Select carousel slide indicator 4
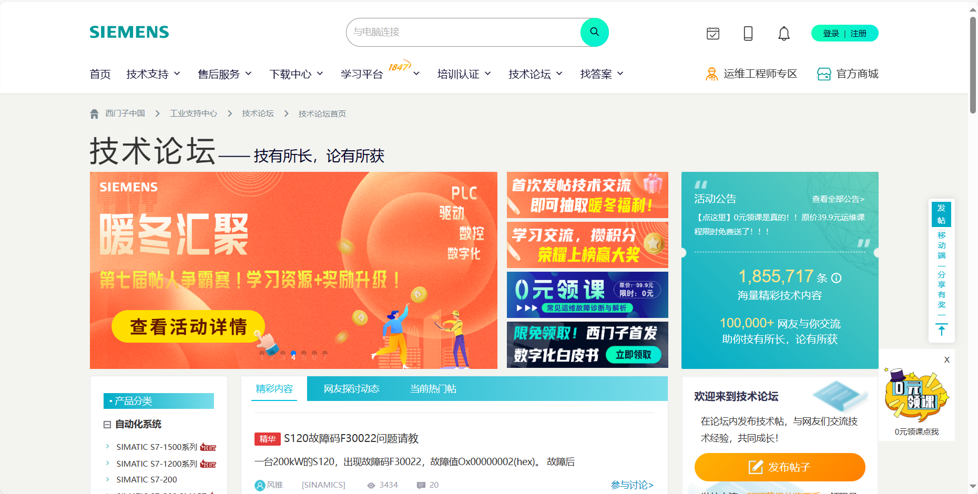 tap(293, 355)
